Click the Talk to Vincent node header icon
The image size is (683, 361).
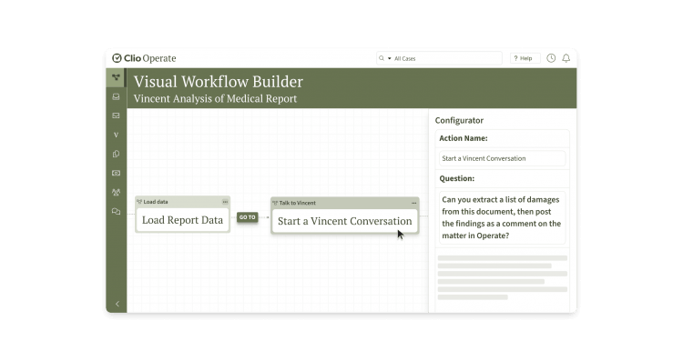[275, 203]
